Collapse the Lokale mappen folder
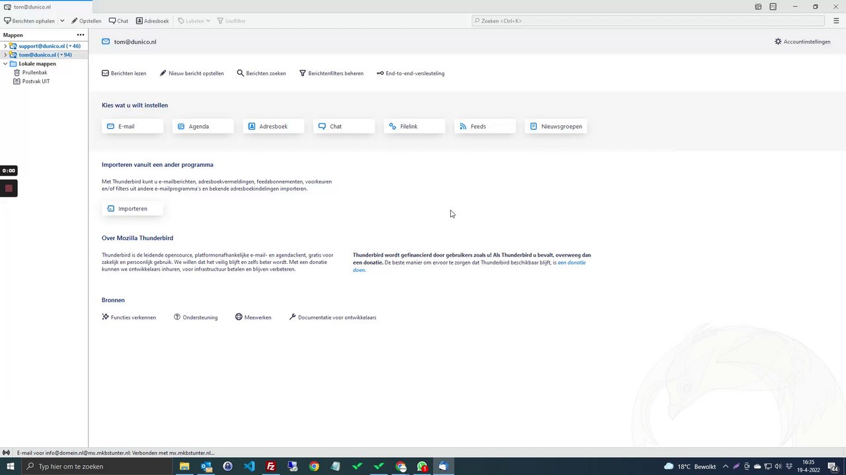 (5, 64)
